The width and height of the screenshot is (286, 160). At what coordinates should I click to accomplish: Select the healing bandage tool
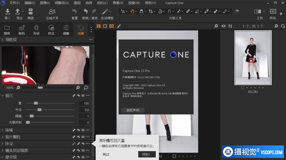coord(188,11)
